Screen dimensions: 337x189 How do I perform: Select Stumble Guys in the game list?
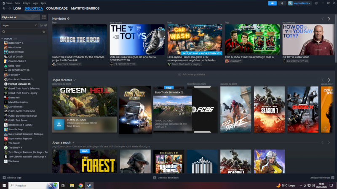point(16,129)
